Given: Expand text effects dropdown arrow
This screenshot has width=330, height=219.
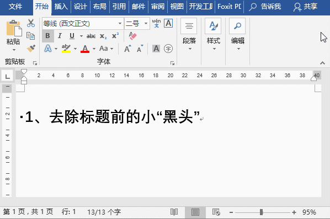Looking at the screenshot, I should [56, 49].
